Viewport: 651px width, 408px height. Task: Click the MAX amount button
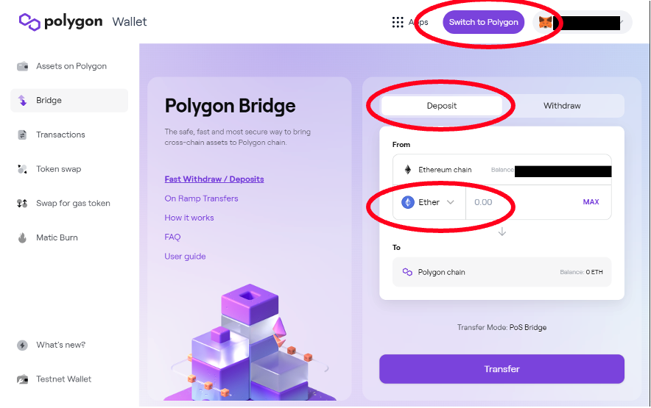(x=591, y=202)
